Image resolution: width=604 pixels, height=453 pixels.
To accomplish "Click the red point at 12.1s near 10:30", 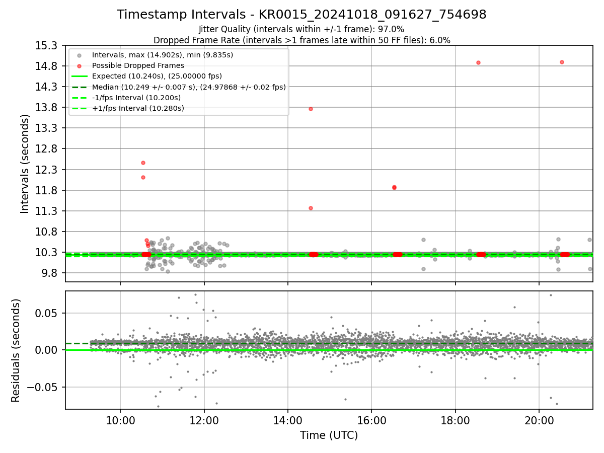I will (x=143, y=177).
